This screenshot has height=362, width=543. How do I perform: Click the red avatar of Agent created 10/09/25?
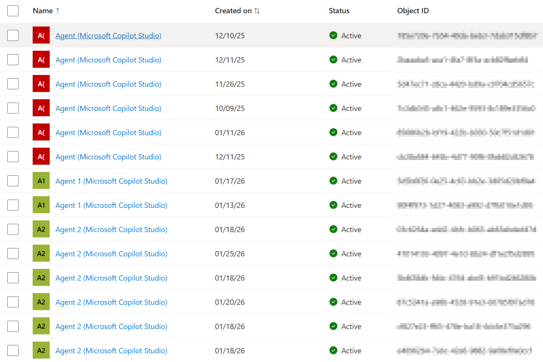coord(41,108)
